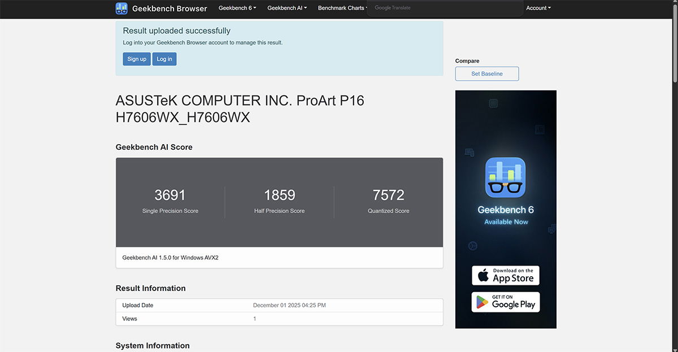Click the Log in button
The width and height of the screenshot is (678, 352).
pyautogui.click(x=164, y=59)
